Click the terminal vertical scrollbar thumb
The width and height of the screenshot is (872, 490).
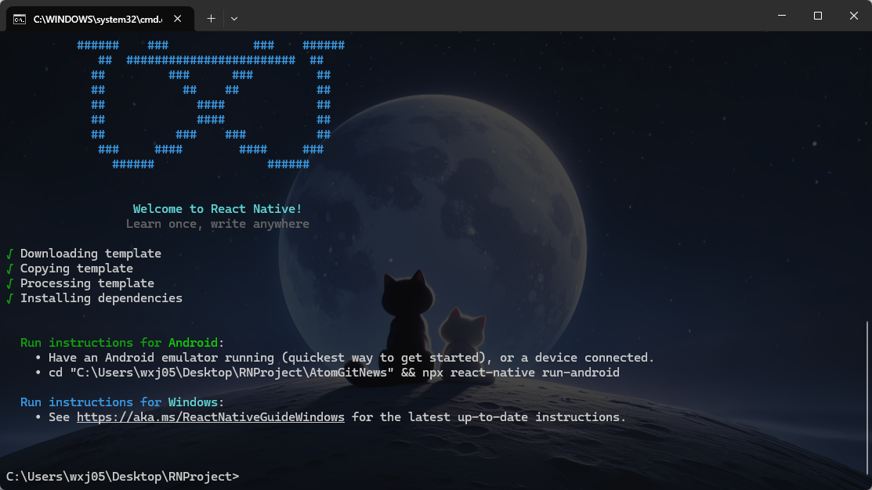[x=867, y=397]
